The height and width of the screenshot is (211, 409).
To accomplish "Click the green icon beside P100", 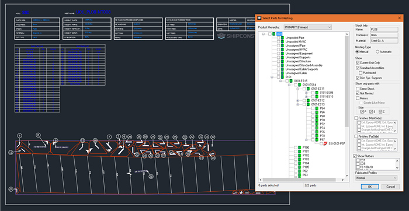I will click(x=300, y=147).
